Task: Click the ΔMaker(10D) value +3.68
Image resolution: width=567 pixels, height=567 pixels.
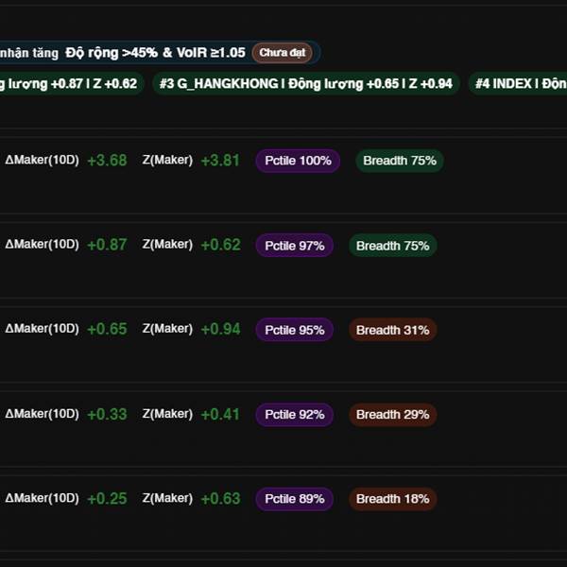Action: pos(107,161)
